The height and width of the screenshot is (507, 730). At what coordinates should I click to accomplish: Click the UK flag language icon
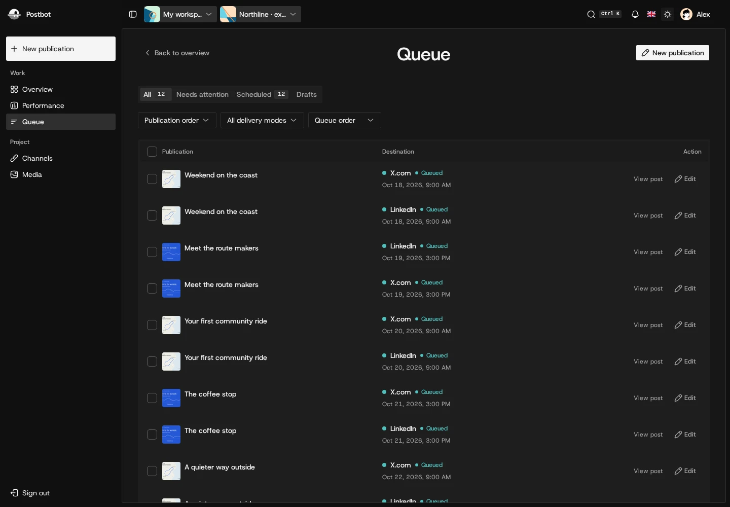coord(651,14)
